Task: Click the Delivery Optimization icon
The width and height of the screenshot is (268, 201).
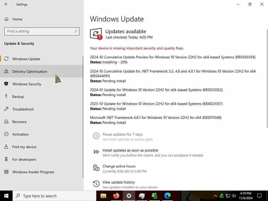Action: click(x=6, y=71)
